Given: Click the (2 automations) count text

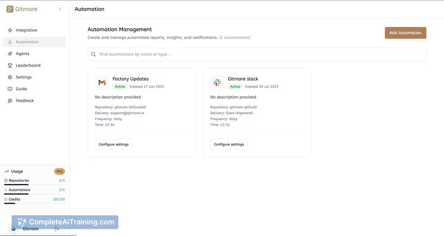Looking at the screenshot, I should pyautogui.click(x=235, y=37).
